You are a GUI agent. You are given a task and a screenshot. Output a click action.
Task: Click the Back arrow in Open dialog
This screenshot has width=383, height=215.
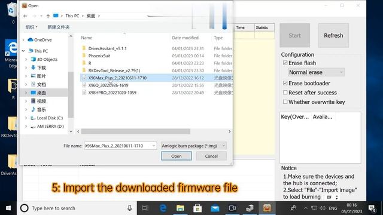coord(25,16)
